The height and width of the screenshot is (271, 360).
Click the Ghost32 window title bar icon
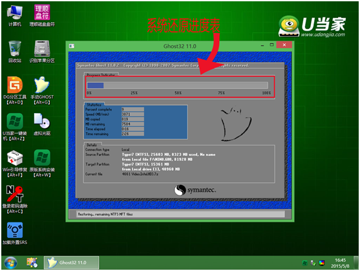point(72,46)
